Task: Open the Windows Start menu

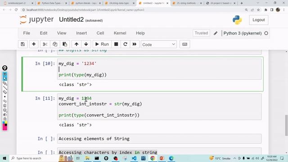Action: [4, 158]
